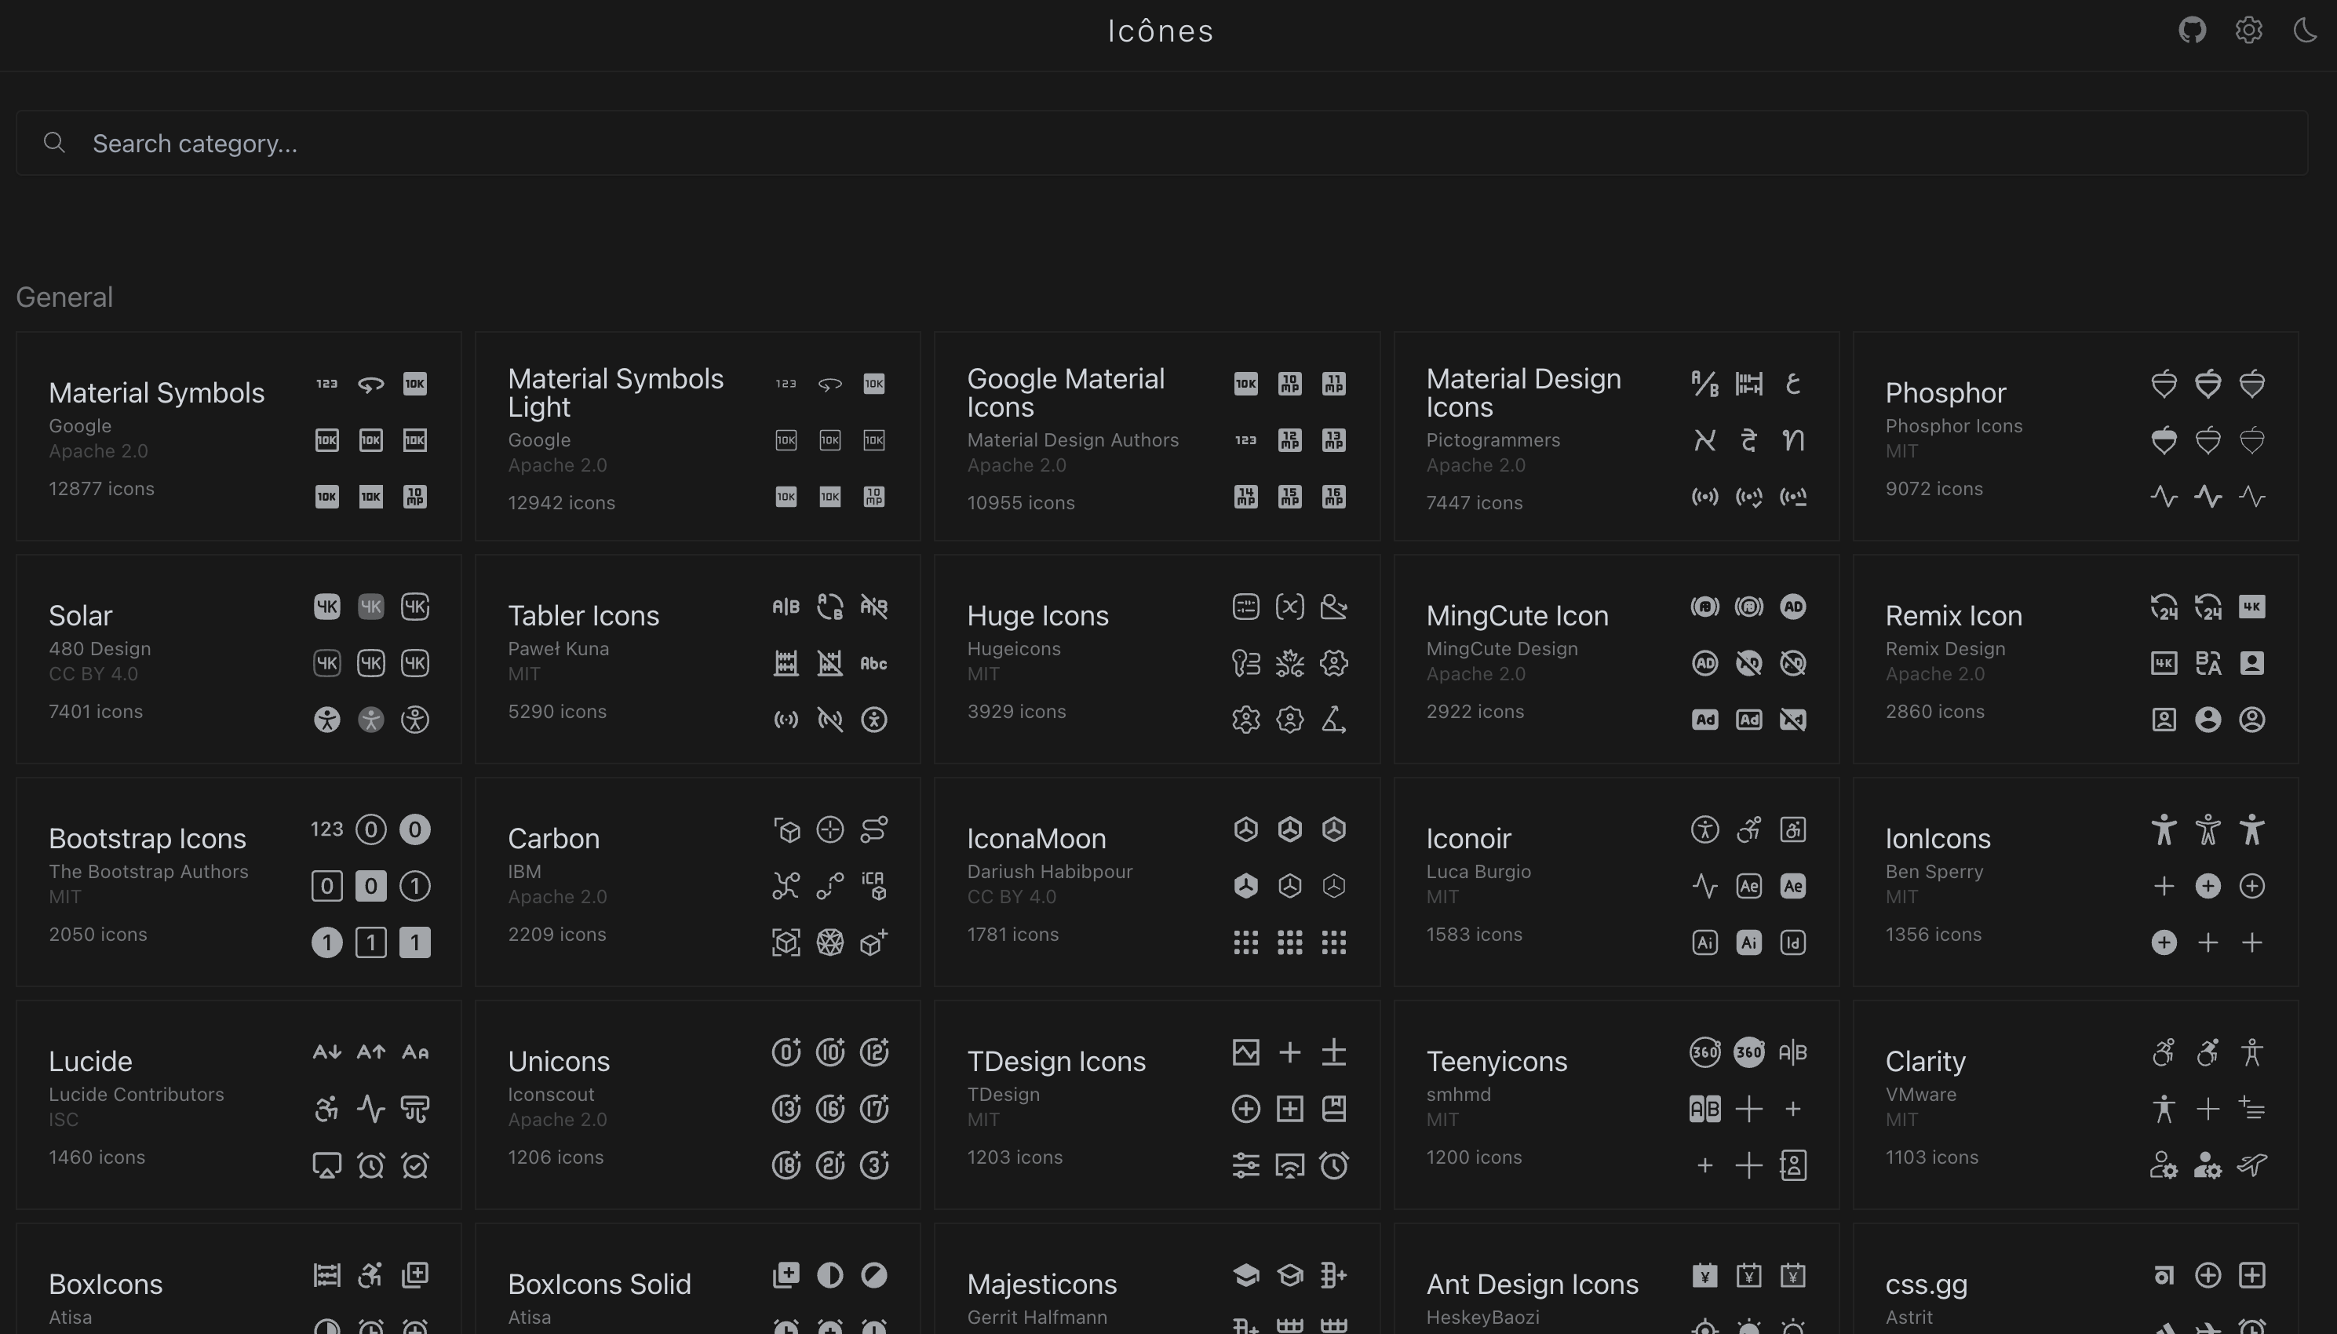Screen dimensions: 2337x1334
Task: Click the alarm clock icon in TDesign Icons
Action: [x=1334, y=1165]
